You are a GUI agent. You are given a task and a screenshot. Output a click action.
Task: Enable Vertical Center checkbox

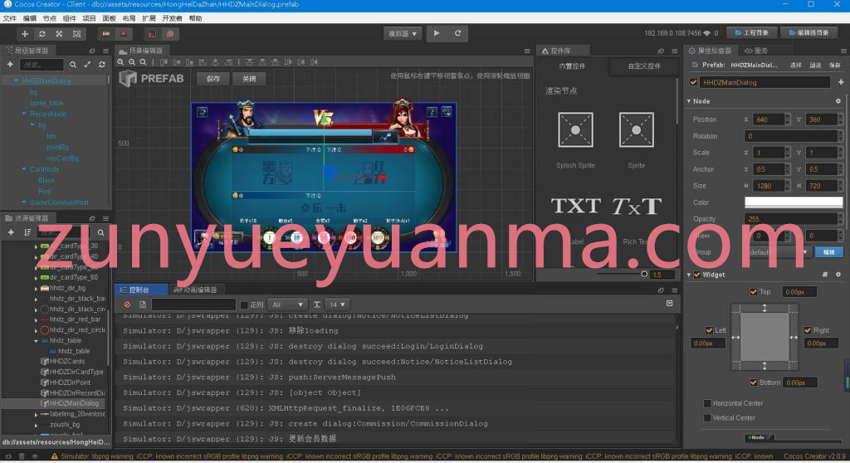pyautogui.click(x=707, y=418)
